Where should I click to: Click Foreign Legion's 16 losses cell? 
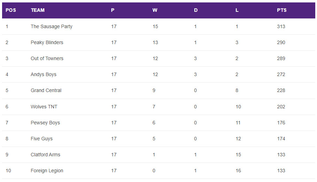coord(238,171)
